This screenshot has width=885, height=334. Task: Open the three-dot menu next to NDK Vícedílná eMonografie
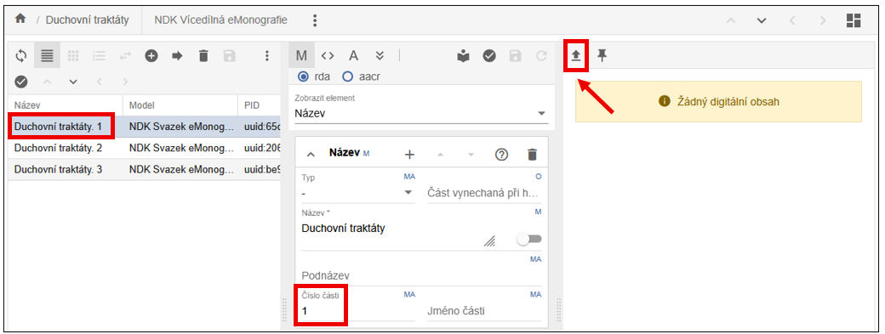tap(315, 20)
